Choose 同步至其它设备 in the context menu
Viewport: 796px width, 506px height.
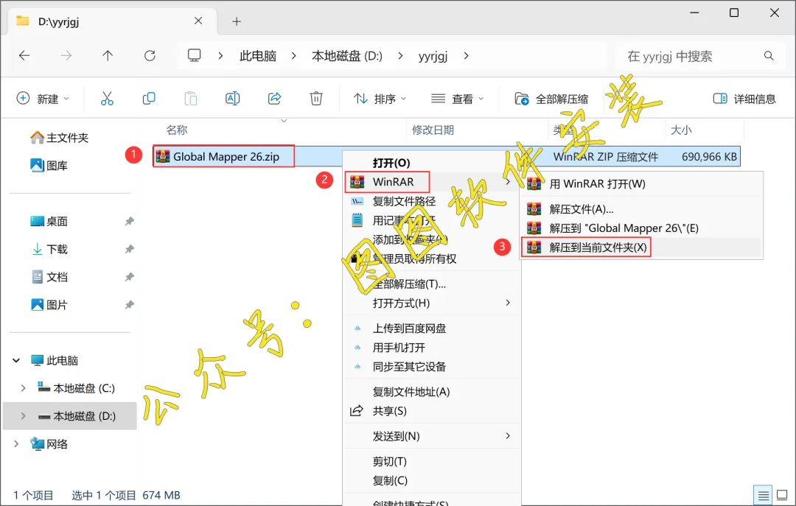[x=431, y=367]
